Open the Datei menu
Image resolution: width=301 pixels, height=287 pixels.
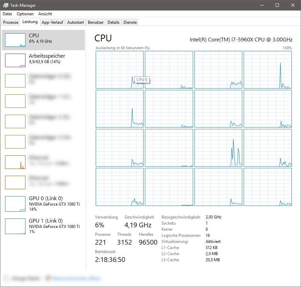[7, 14]
